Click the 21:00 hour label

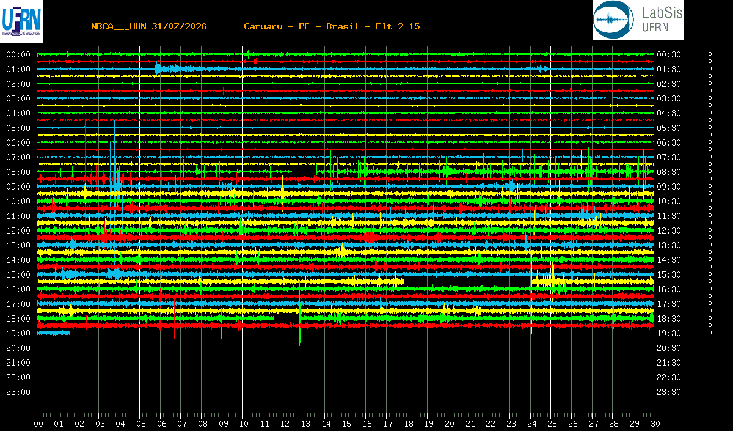pyautogui.click(x=18, y=363)
